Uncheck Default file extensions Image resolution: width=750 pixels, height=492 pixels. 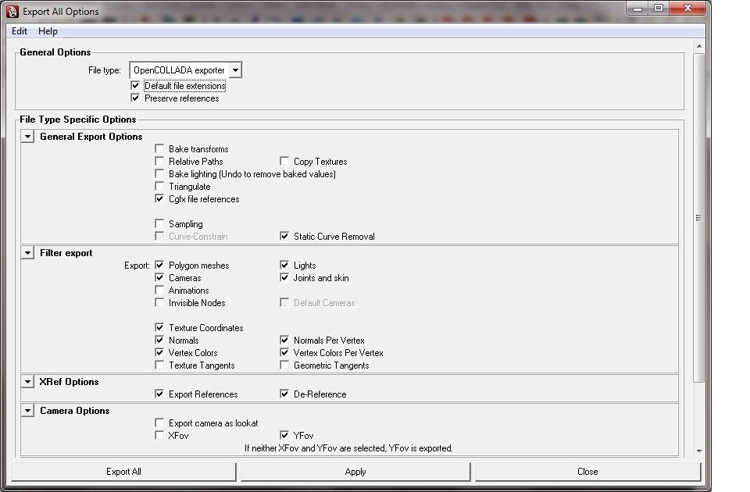tap(135, 86)
